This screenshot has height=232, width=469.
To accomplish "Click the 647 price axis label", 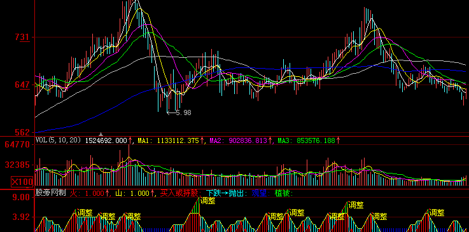I will pos(23,85).
